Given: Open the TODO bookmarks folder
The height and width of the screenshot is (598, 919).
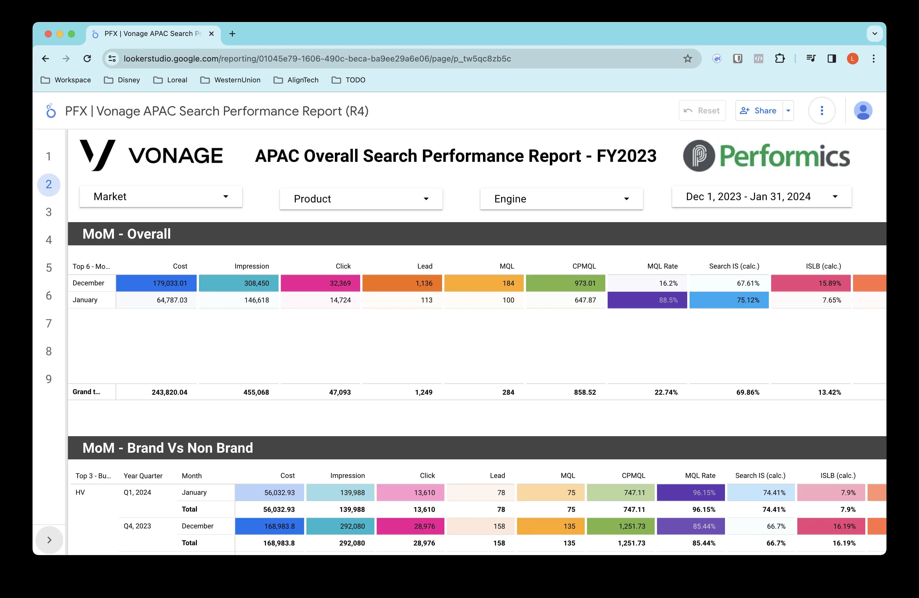Looking at the screenshot, I should (x=348, y=80).
